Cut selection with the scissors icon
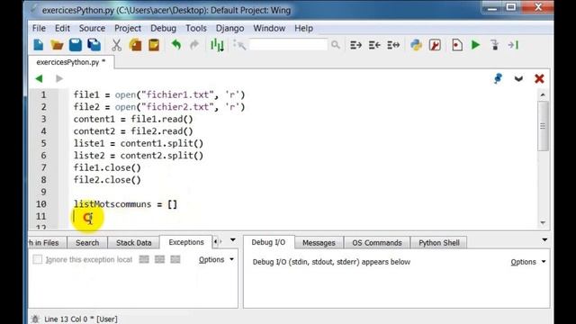Viewport: 576px width, 324px height. click(116, 45)
